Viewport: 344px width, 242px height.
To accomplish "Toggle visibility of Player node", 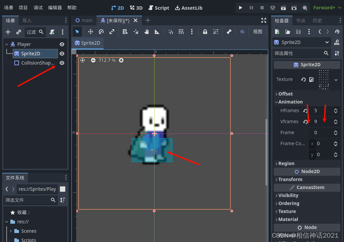I will coord(62,44).
